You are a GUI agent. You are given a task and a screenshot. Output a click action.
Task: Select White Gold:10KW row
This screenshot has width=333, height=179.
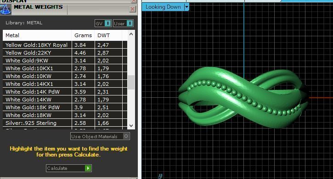point(65,76)
